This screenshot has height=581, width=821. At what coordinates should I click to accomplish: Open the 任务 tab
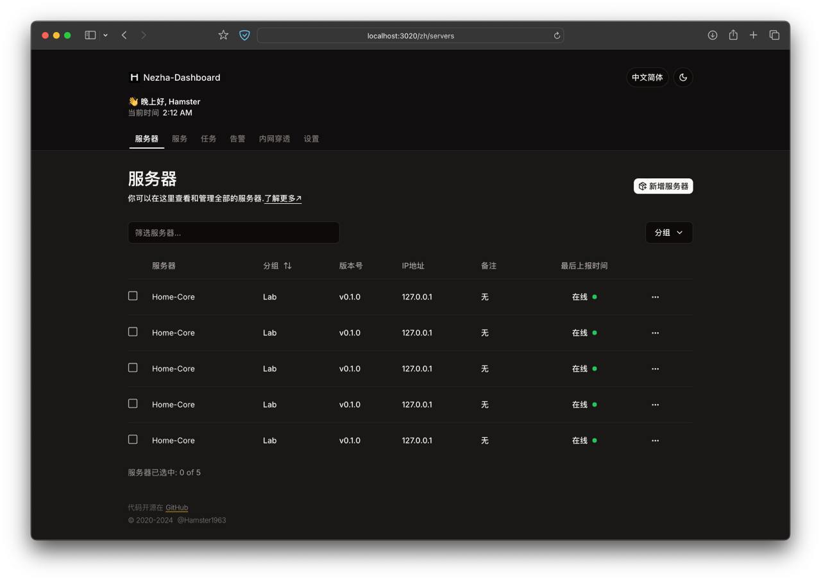(208, 139)
